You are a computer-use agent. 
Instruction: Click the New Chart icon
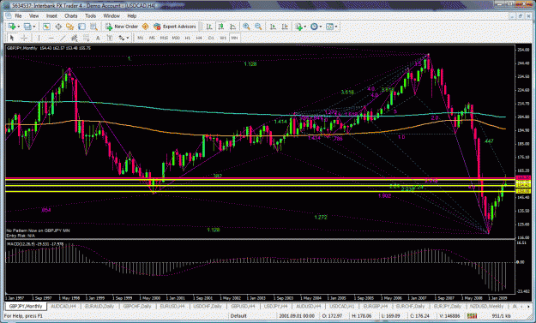12,27
